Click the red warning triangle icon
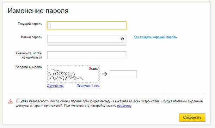215x128 pixels. (11, 101)
